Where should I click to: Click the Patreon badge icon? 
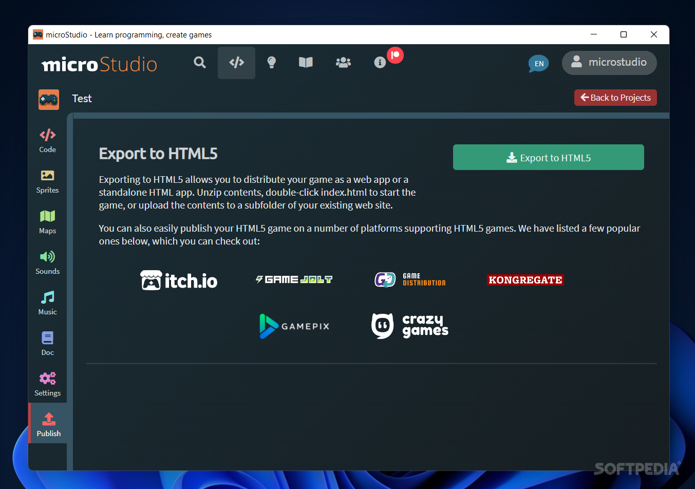tap(395, 55)
